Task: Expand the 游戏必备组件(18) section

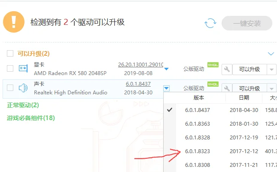Action: click(x=31, y=118)
